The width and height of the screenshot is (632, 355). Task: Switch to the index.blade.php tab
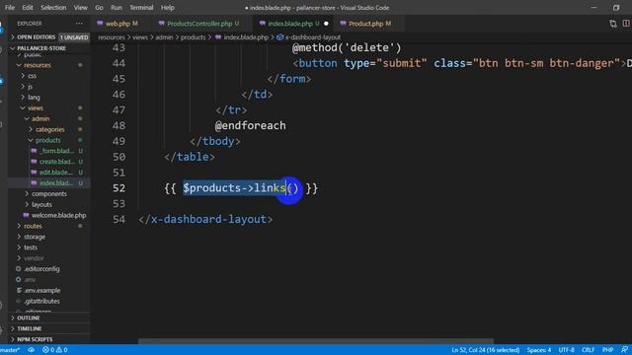pos(291,24)
